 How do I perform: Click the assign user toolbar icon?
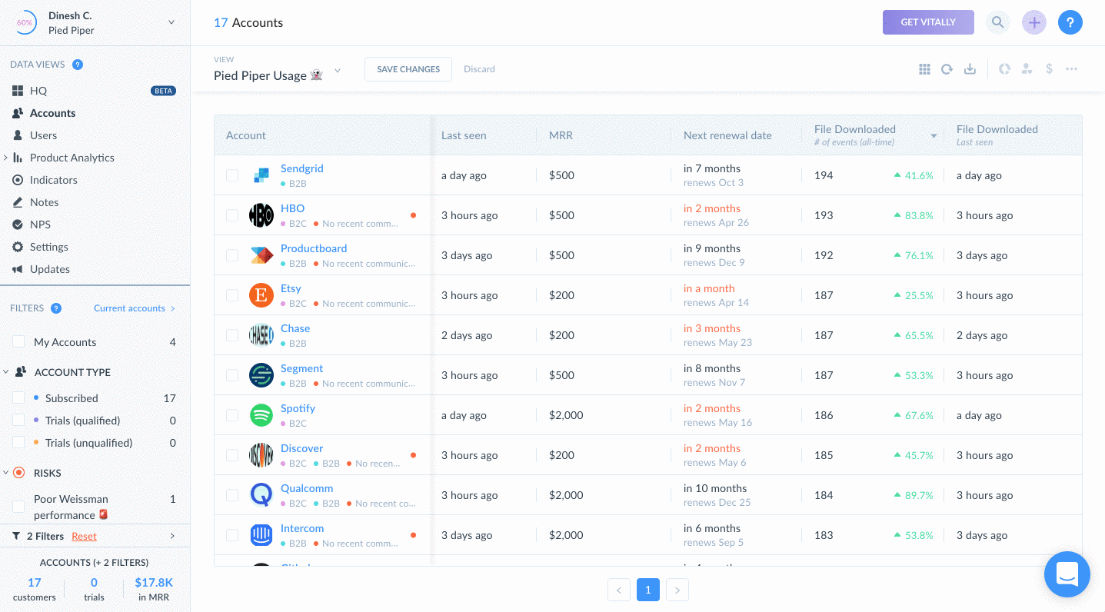coord(1027,69)
